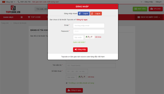This screenshot has height=94, width=164.
Task: Click the Nạp tiền green button
Action: pos(140,9)
